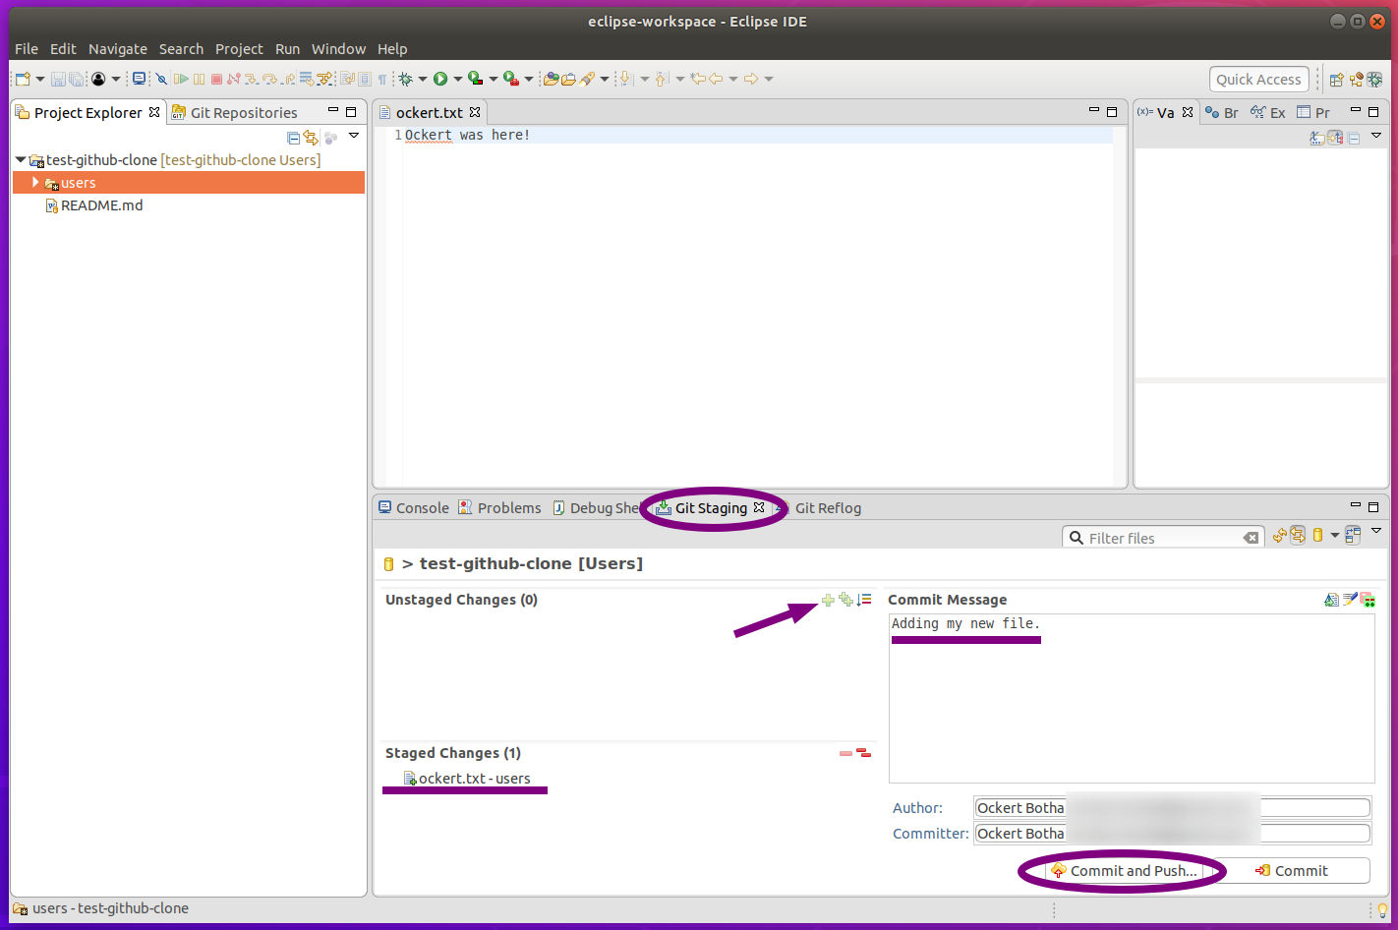The image size is (1398, 930).
Task: Click the Commit and Push button
Action: coord(1124,871)
